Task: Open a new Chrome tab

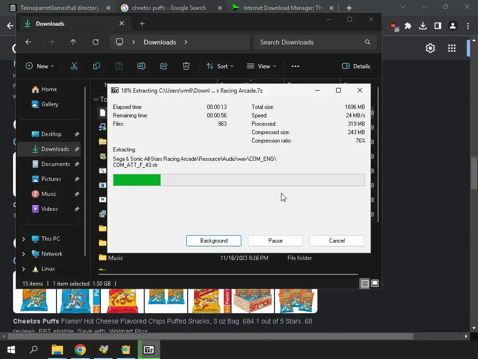Action: [349, 8]
